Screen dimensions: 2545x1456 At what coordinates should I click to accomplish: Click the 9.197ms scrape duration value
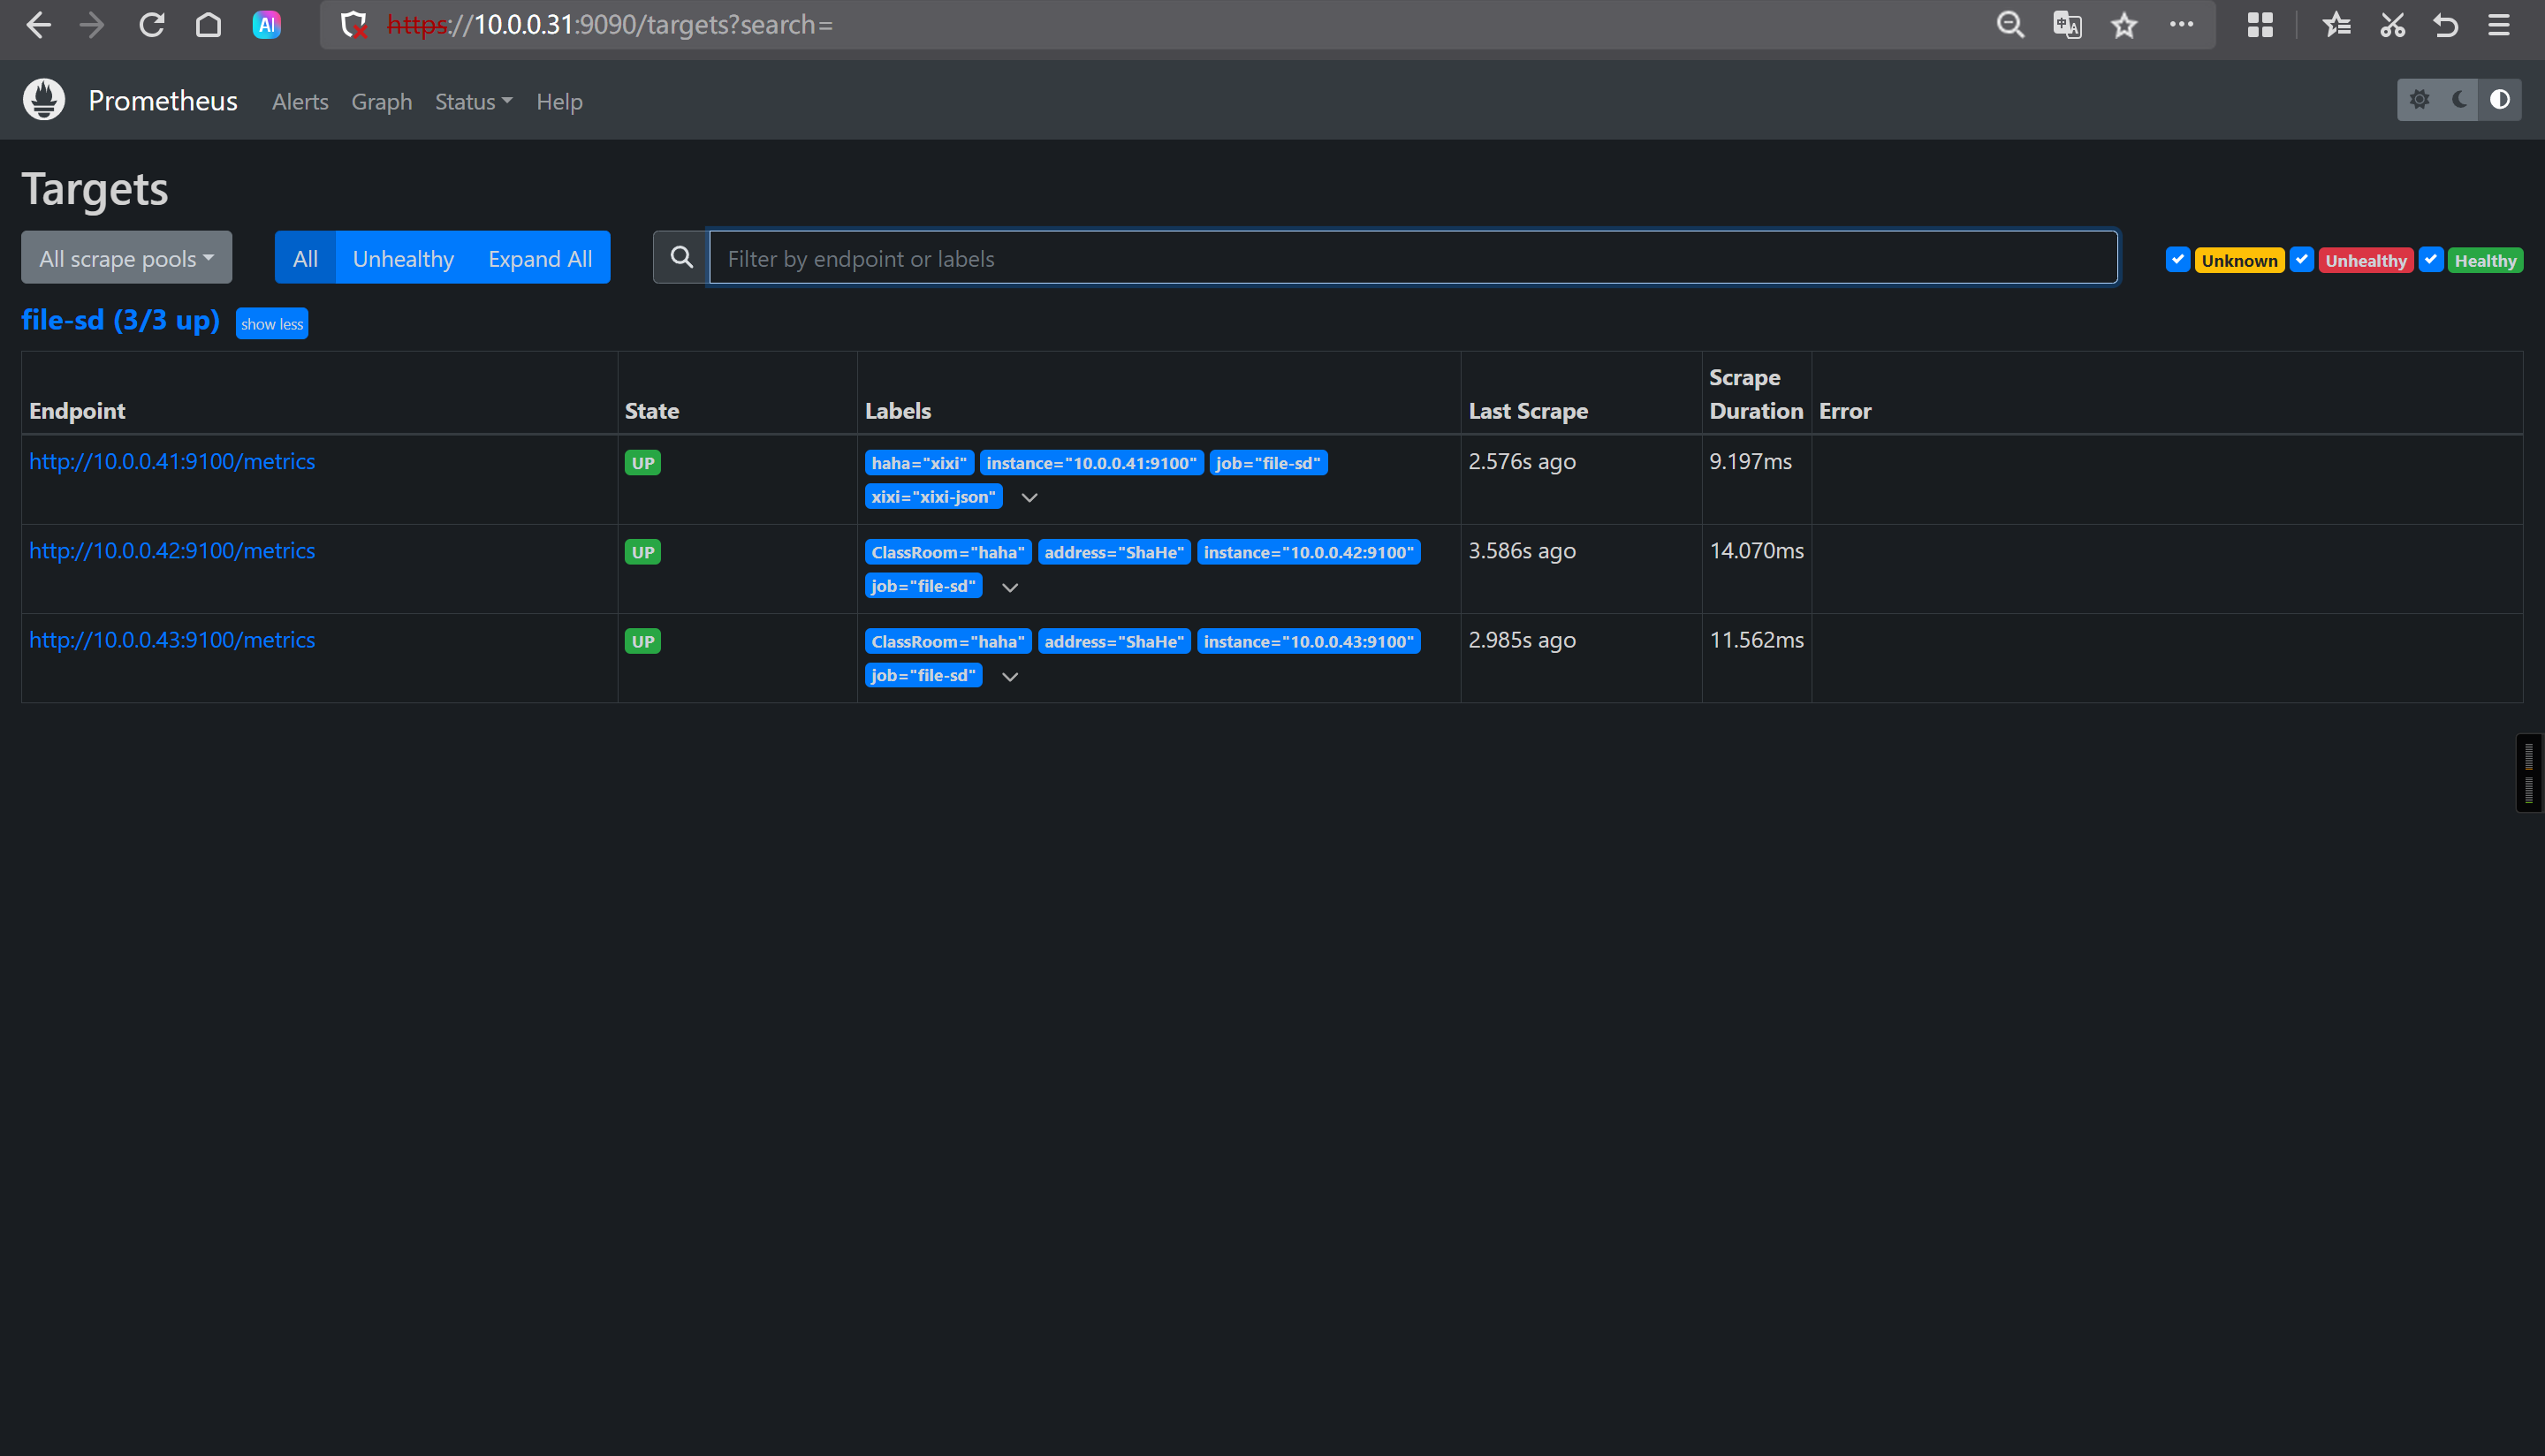pyautogui.click(x=1751, y=461)
